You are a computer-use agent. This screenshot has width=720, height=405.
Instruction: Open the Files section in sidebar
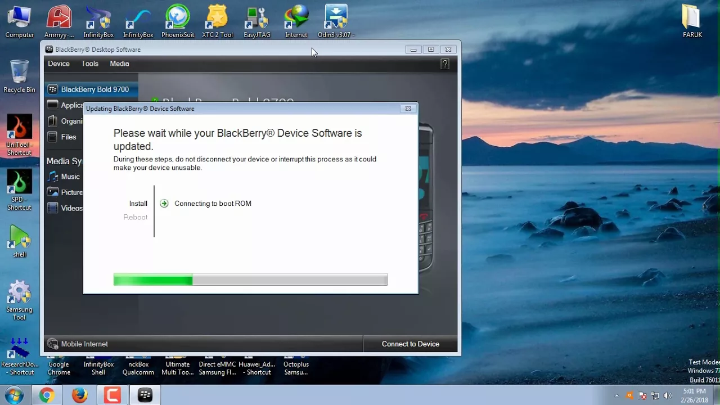[69, 137]
